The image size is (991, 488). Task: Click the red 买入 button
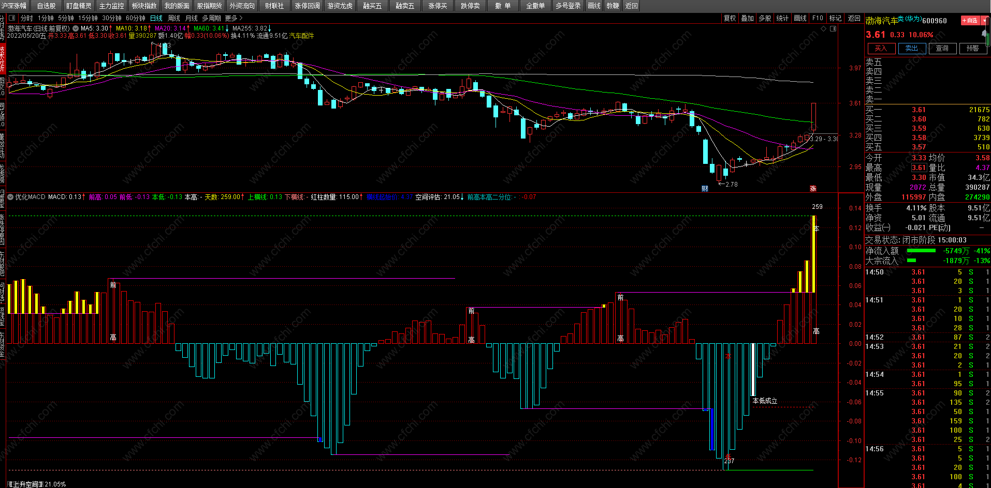pos(881,48)
